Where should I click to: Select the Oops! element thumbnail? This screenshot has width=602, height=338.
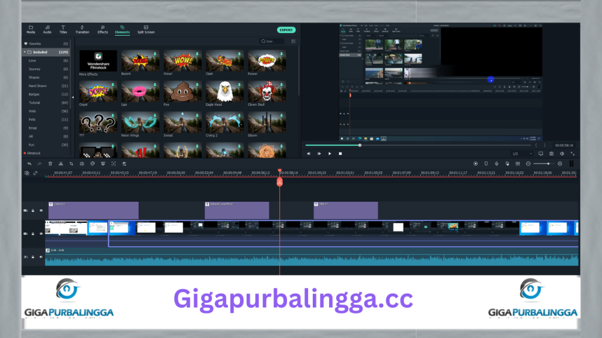pyautogui.click(x=98, y=91)
